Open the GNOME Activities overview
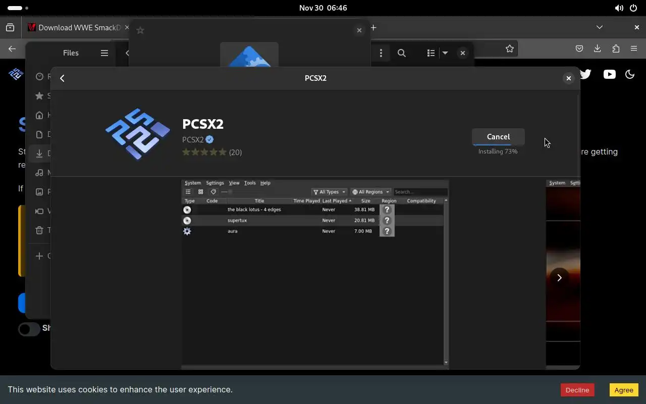Image resolution: width=646 pixels, height=404 pixels. 18,8
